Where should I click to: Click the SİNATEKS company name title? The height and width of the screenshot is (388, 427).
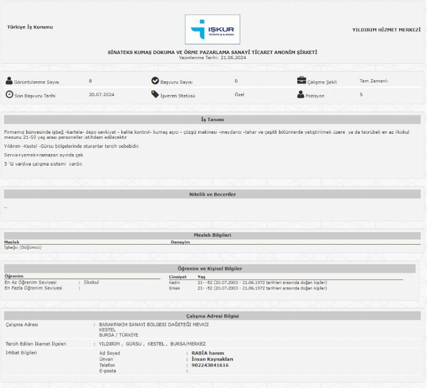212,52
